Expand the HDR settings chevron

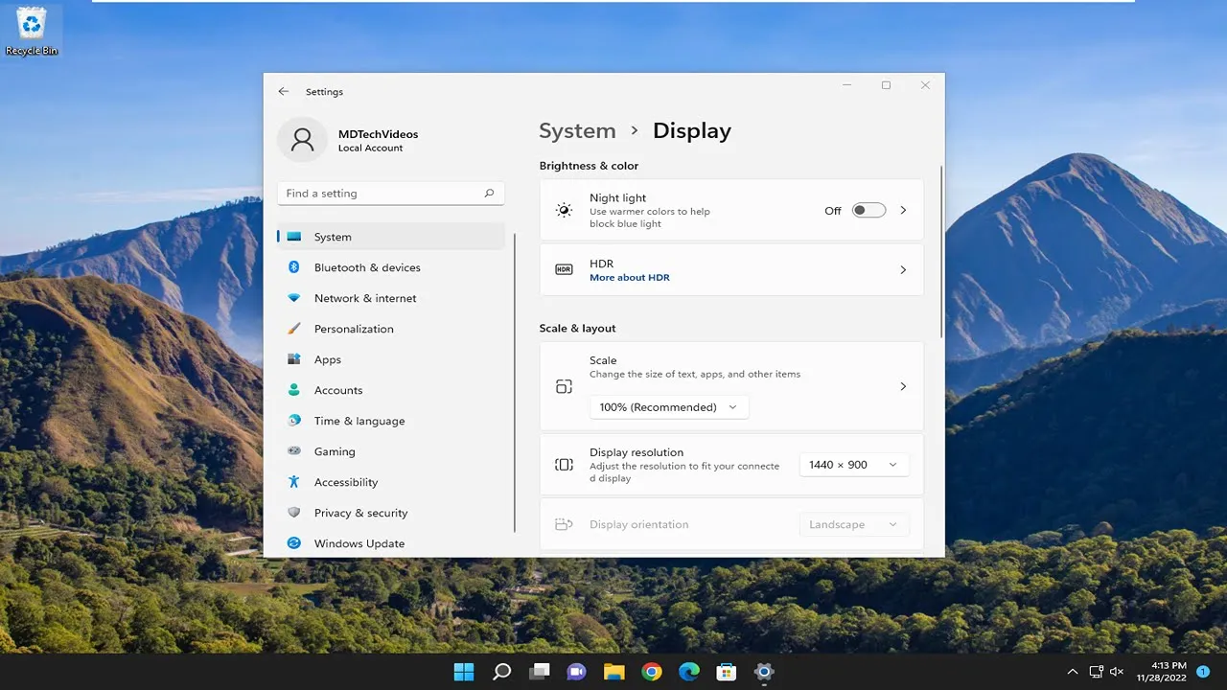tap(903, 270)
